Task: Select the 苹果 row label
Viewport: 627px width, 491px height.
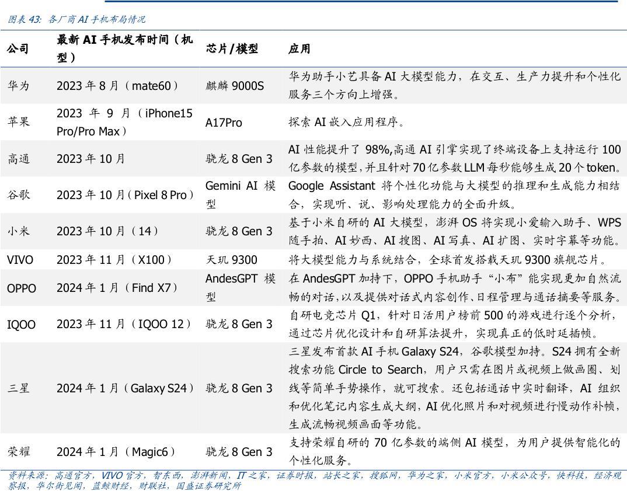Action: tap(16, 123)
